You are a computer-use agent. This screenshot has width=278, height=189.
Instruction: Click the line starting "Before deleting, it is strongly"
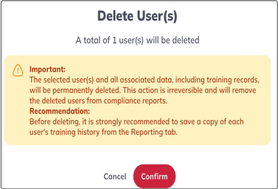click(137, 122)
